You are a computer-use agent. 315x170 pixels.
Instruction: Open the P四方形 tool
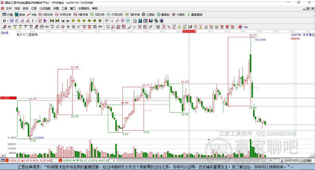point(46,15)
